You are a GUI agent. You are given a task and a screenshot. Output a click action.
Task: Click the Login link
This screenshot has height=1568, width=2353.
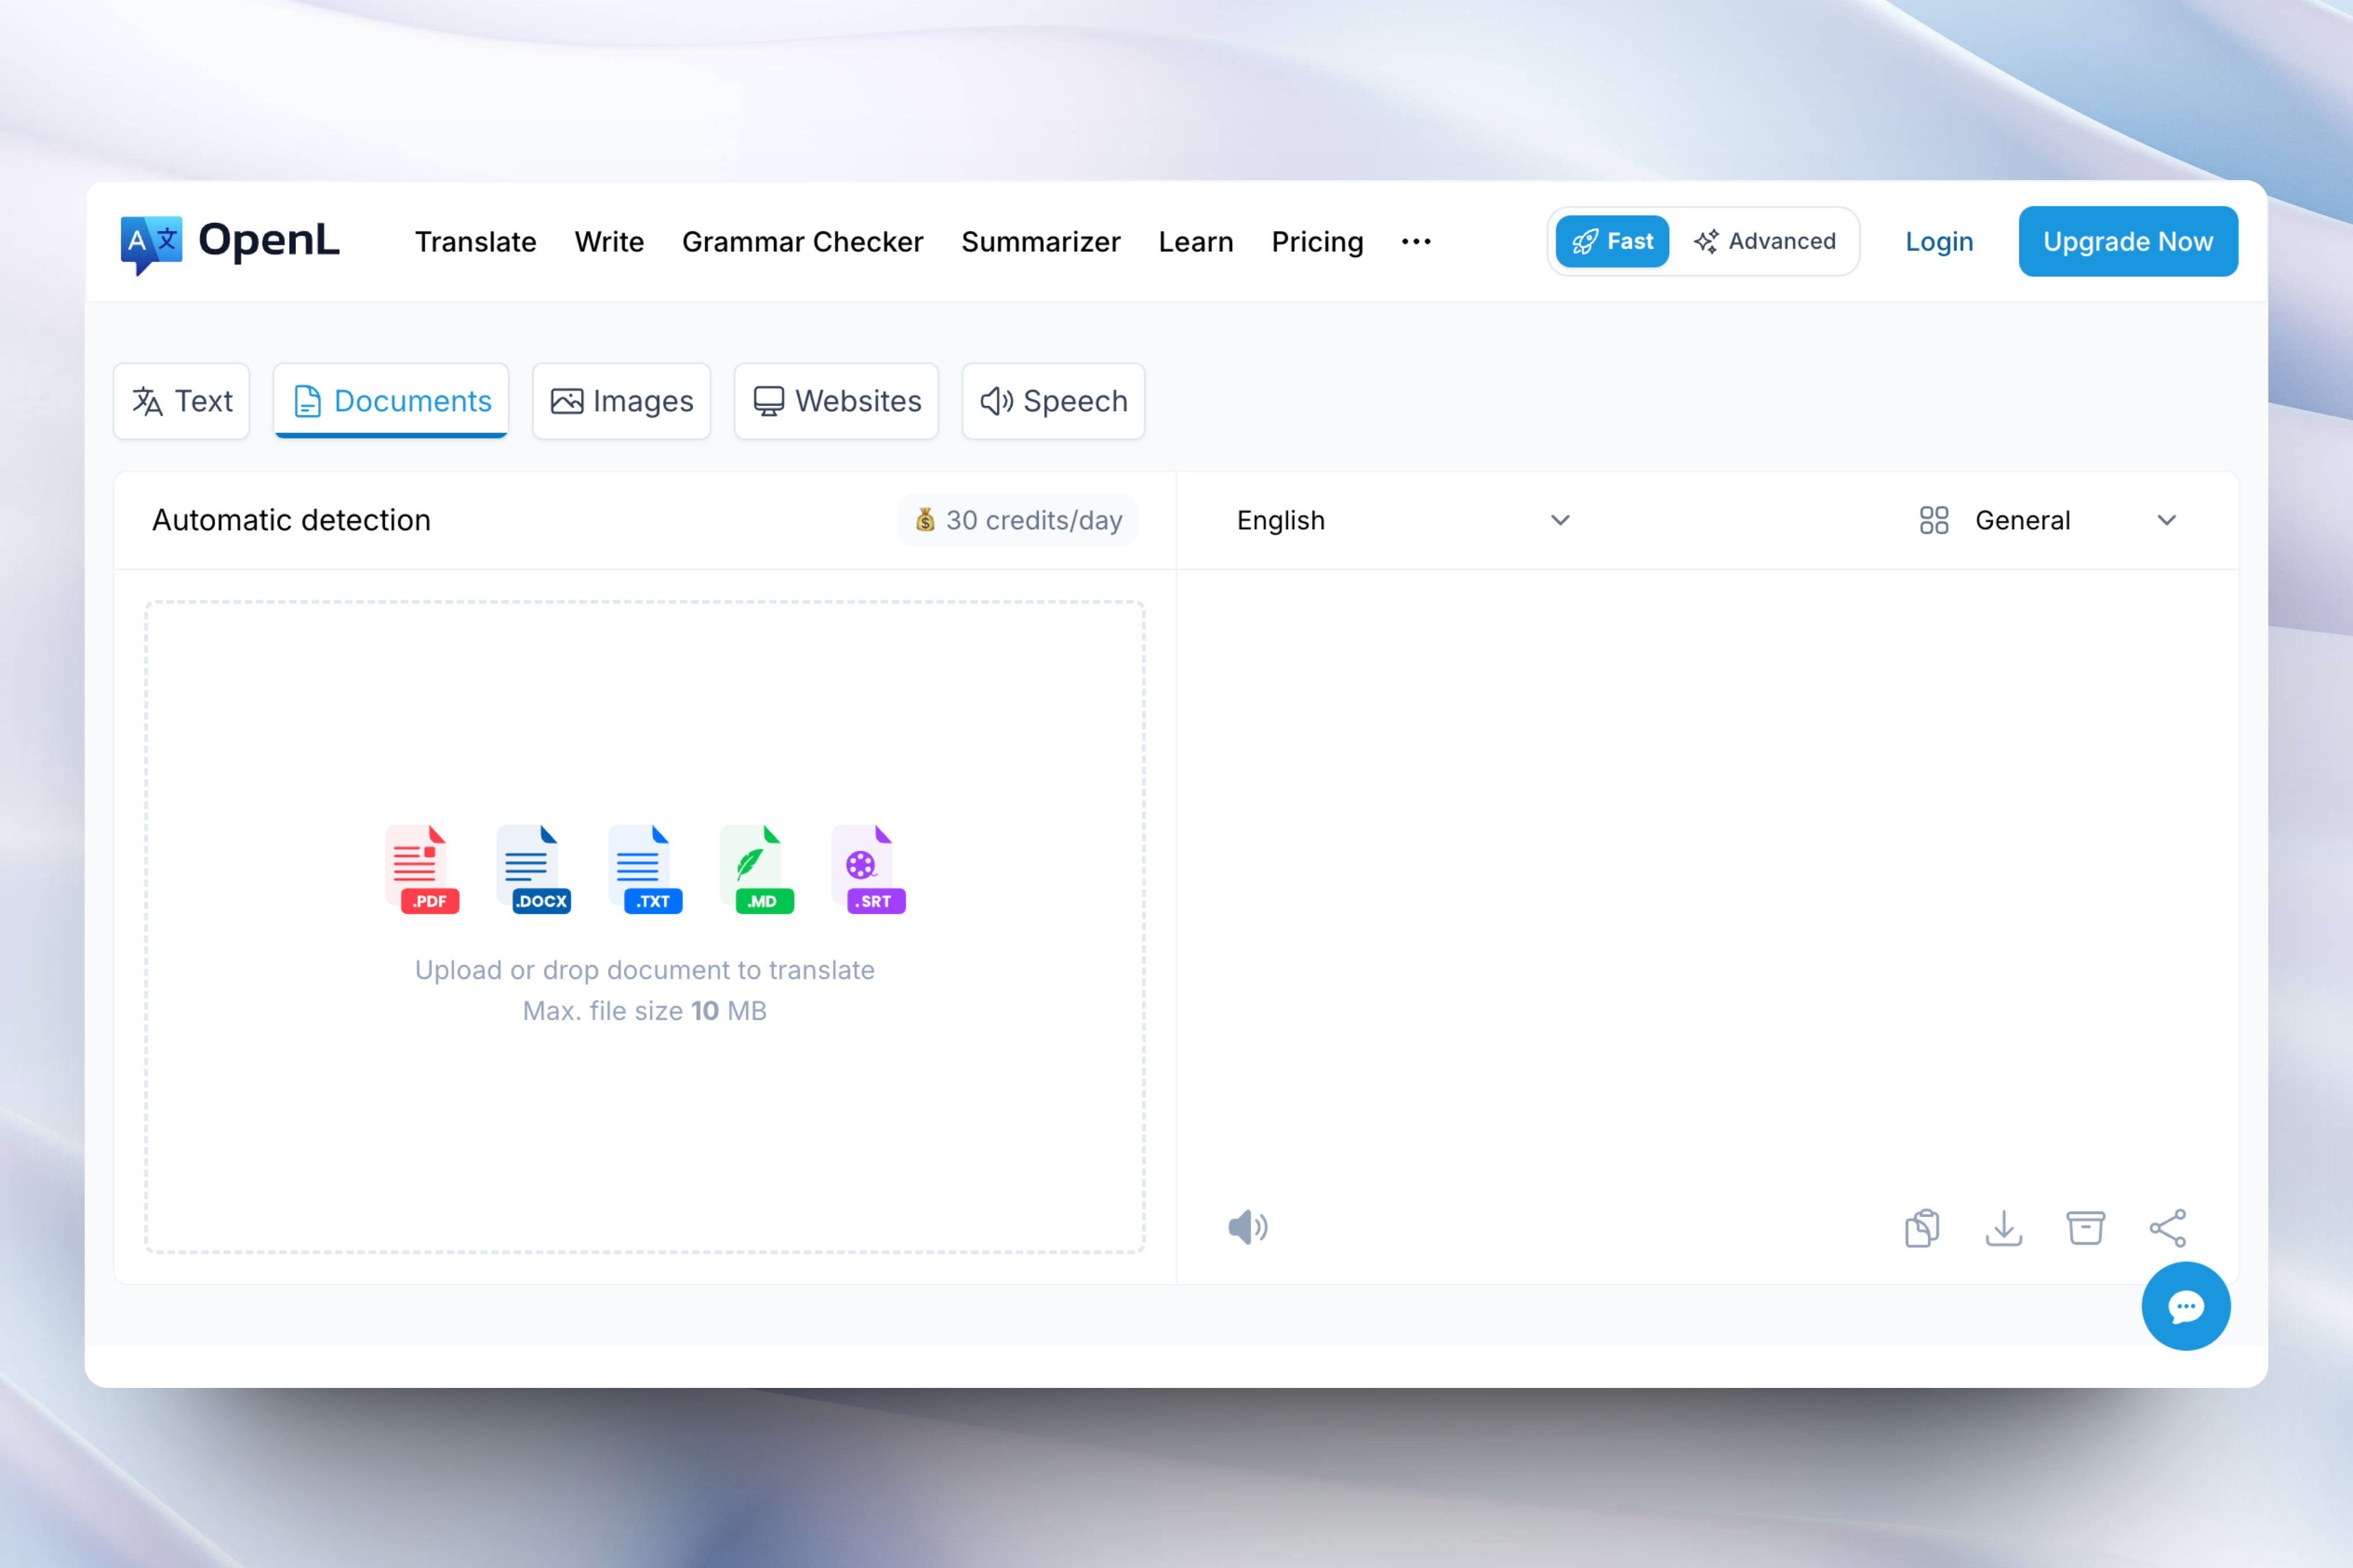point(1938,242)
